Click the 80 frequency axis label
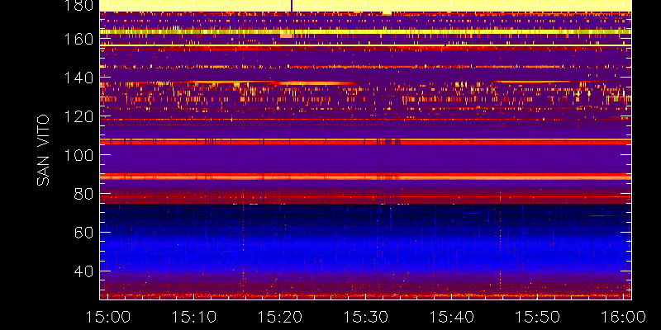 pos(84,194)
